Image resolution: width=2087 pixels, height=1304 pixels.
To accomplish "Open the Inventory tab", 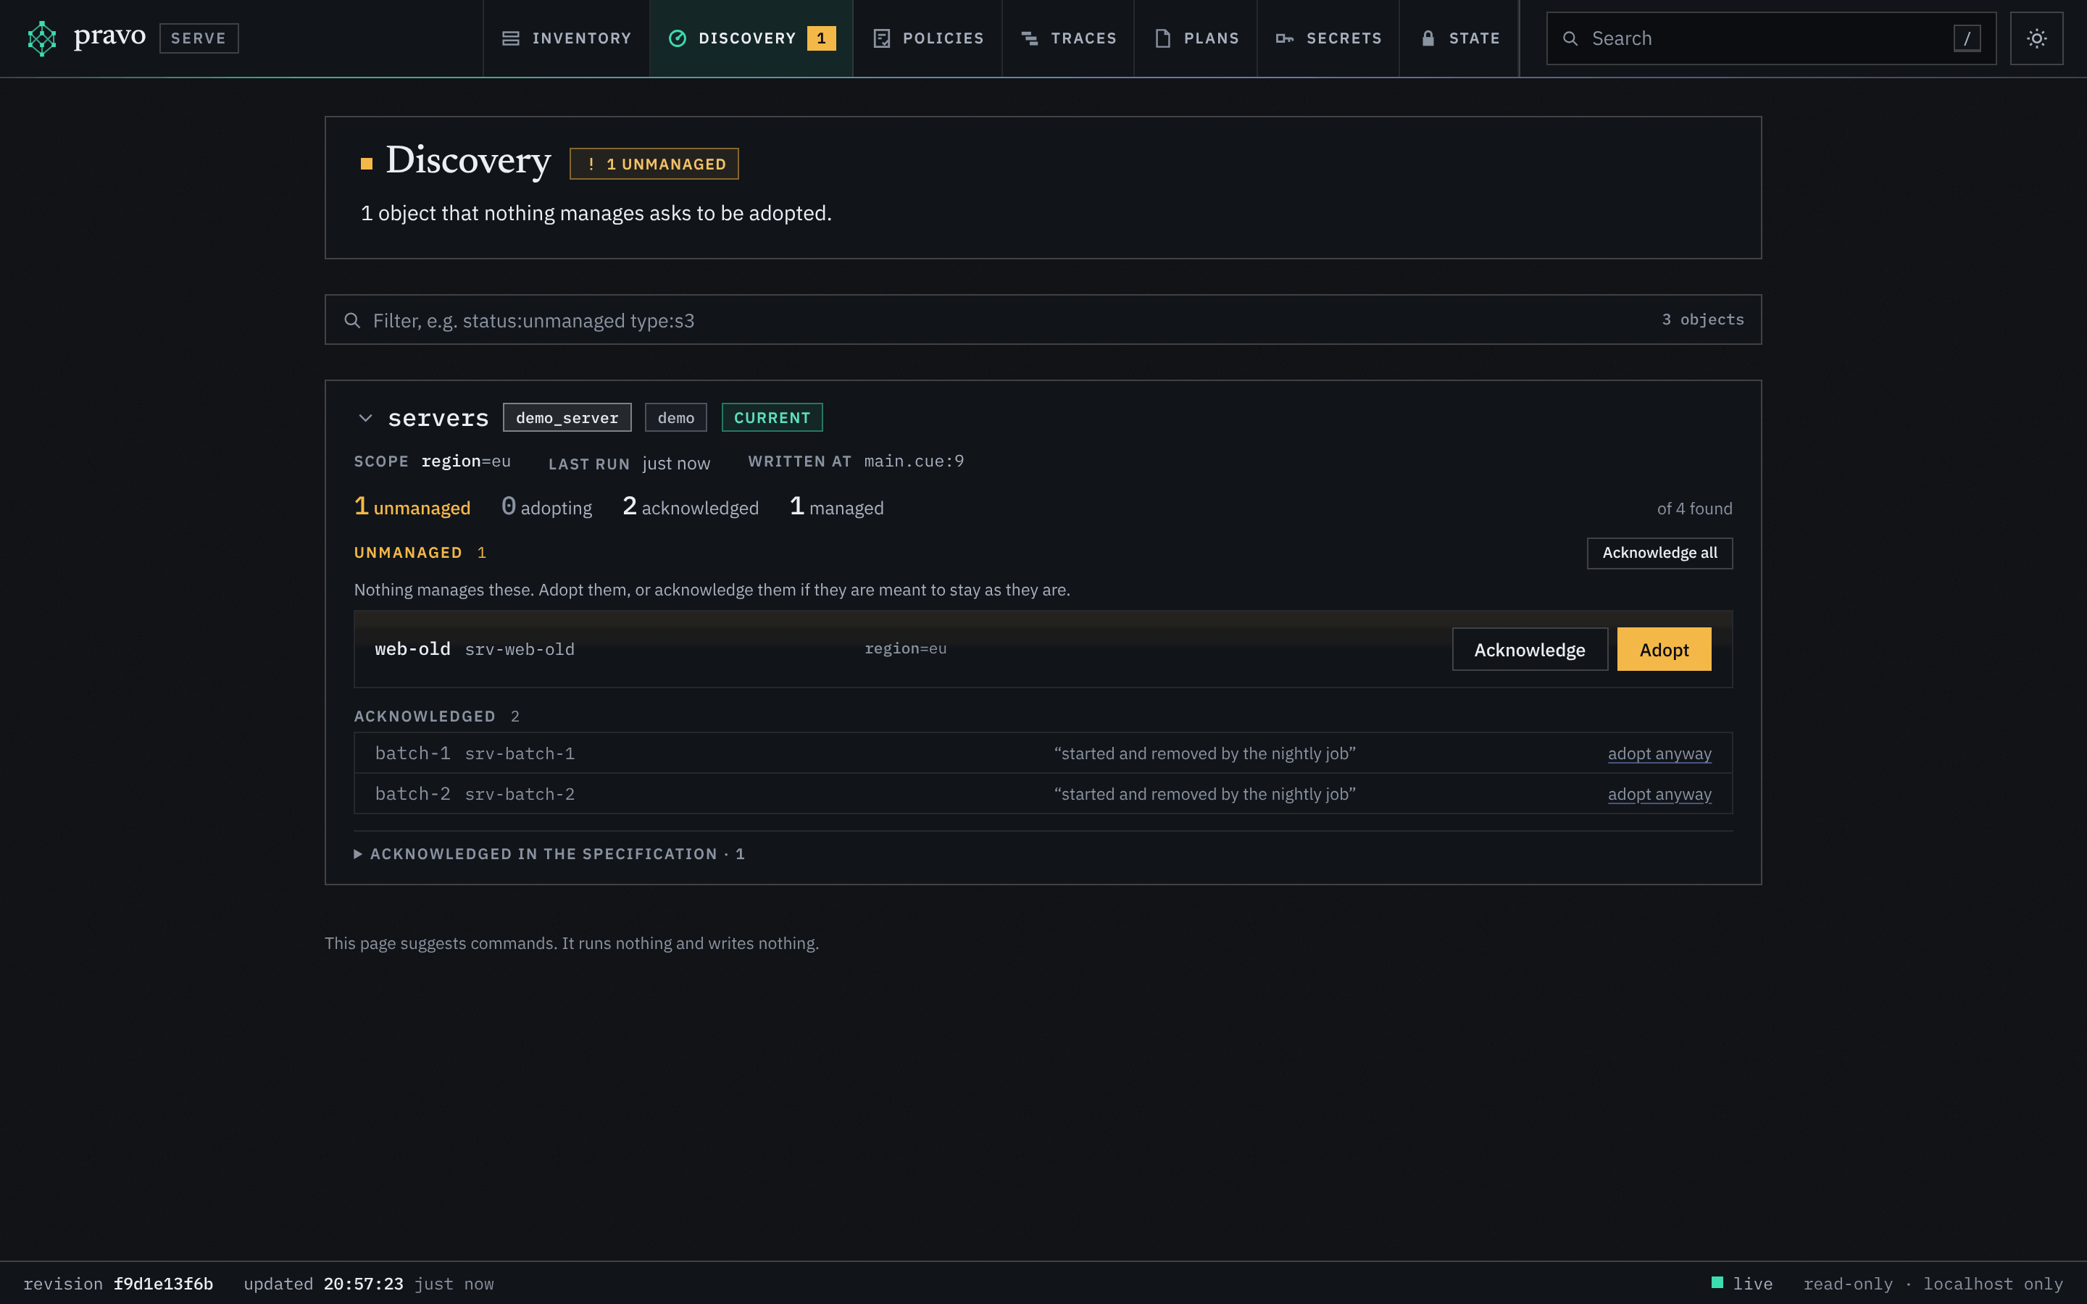I will [x=567, y=38].
